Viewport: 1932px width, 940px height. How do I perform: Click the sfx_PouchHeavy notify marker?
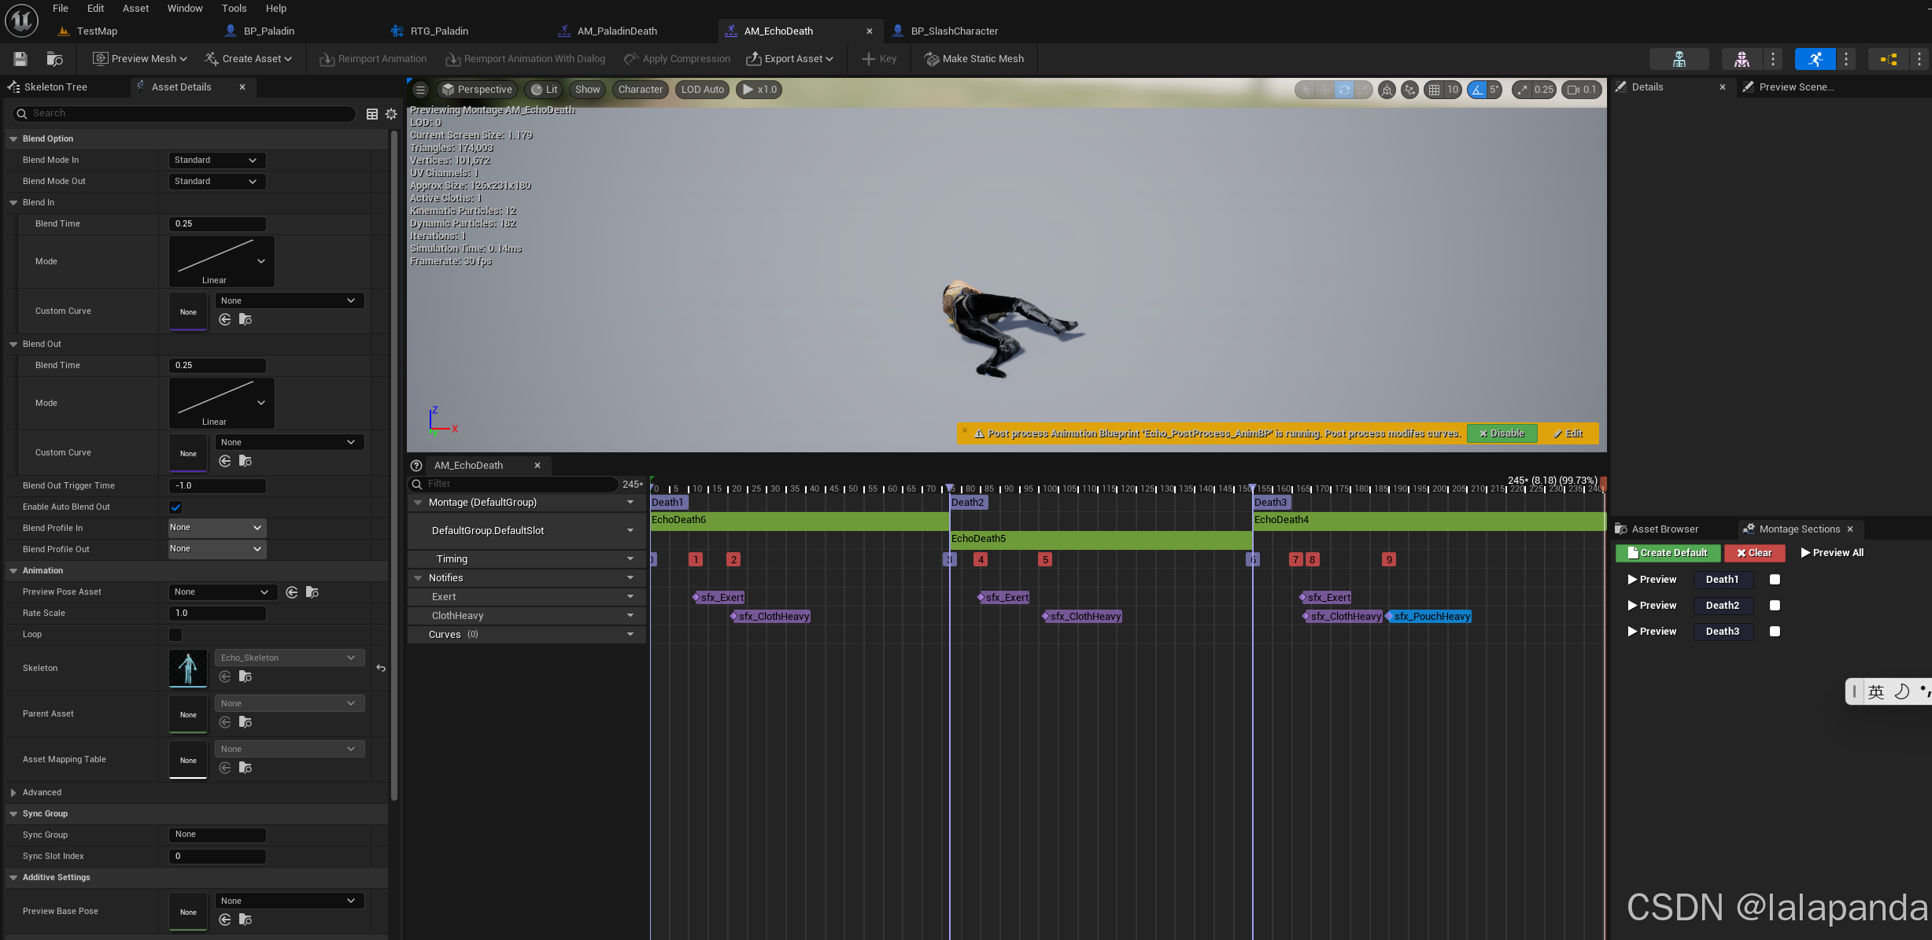click(x=1431, y=617)
